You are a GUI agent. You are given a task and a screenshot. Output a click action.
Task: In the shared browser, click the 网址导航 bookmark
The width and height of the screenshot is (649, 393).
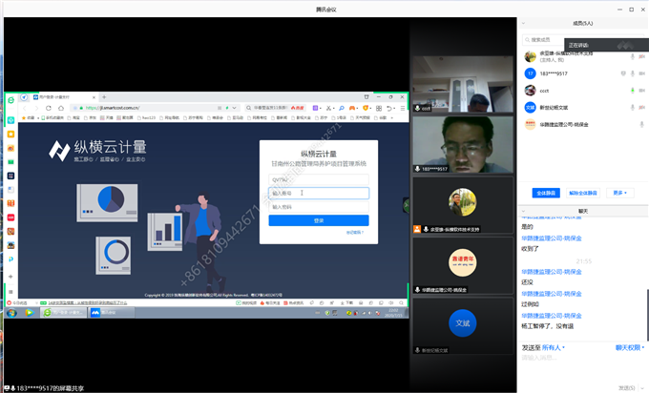coord(170,118)
